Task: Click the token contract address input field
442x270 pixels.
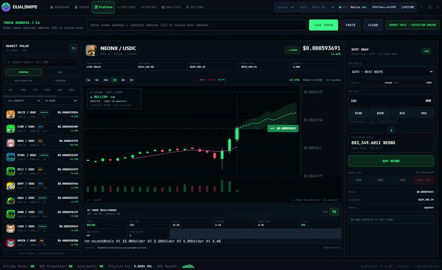Action: (x=197, y=25)
